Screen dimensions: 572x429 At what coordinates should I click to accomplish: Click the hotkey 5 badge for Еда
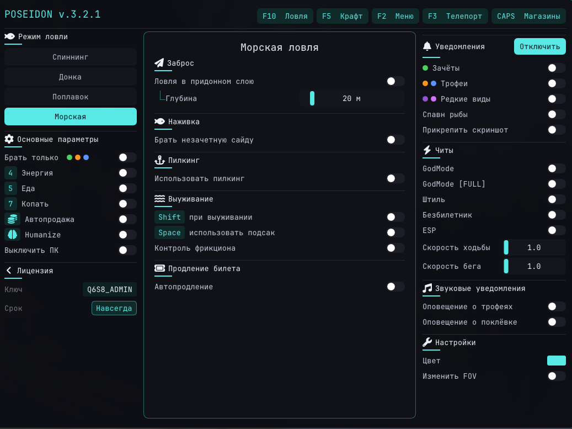point(10,188)
